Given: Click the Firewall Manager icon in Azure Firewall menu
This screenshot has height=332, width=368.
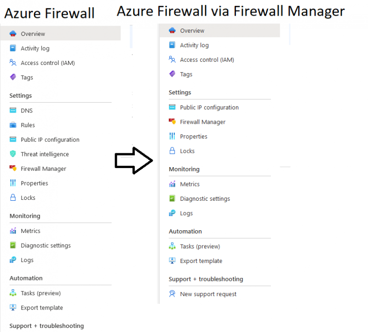Looking at the screenshot, I should [12, 169].
